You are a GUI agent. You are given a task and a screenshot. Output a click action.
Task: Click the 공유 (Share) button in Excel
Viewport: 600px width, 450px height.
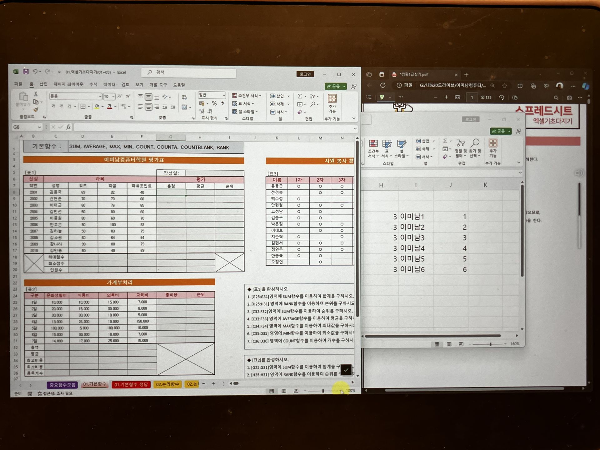[334, 86]
